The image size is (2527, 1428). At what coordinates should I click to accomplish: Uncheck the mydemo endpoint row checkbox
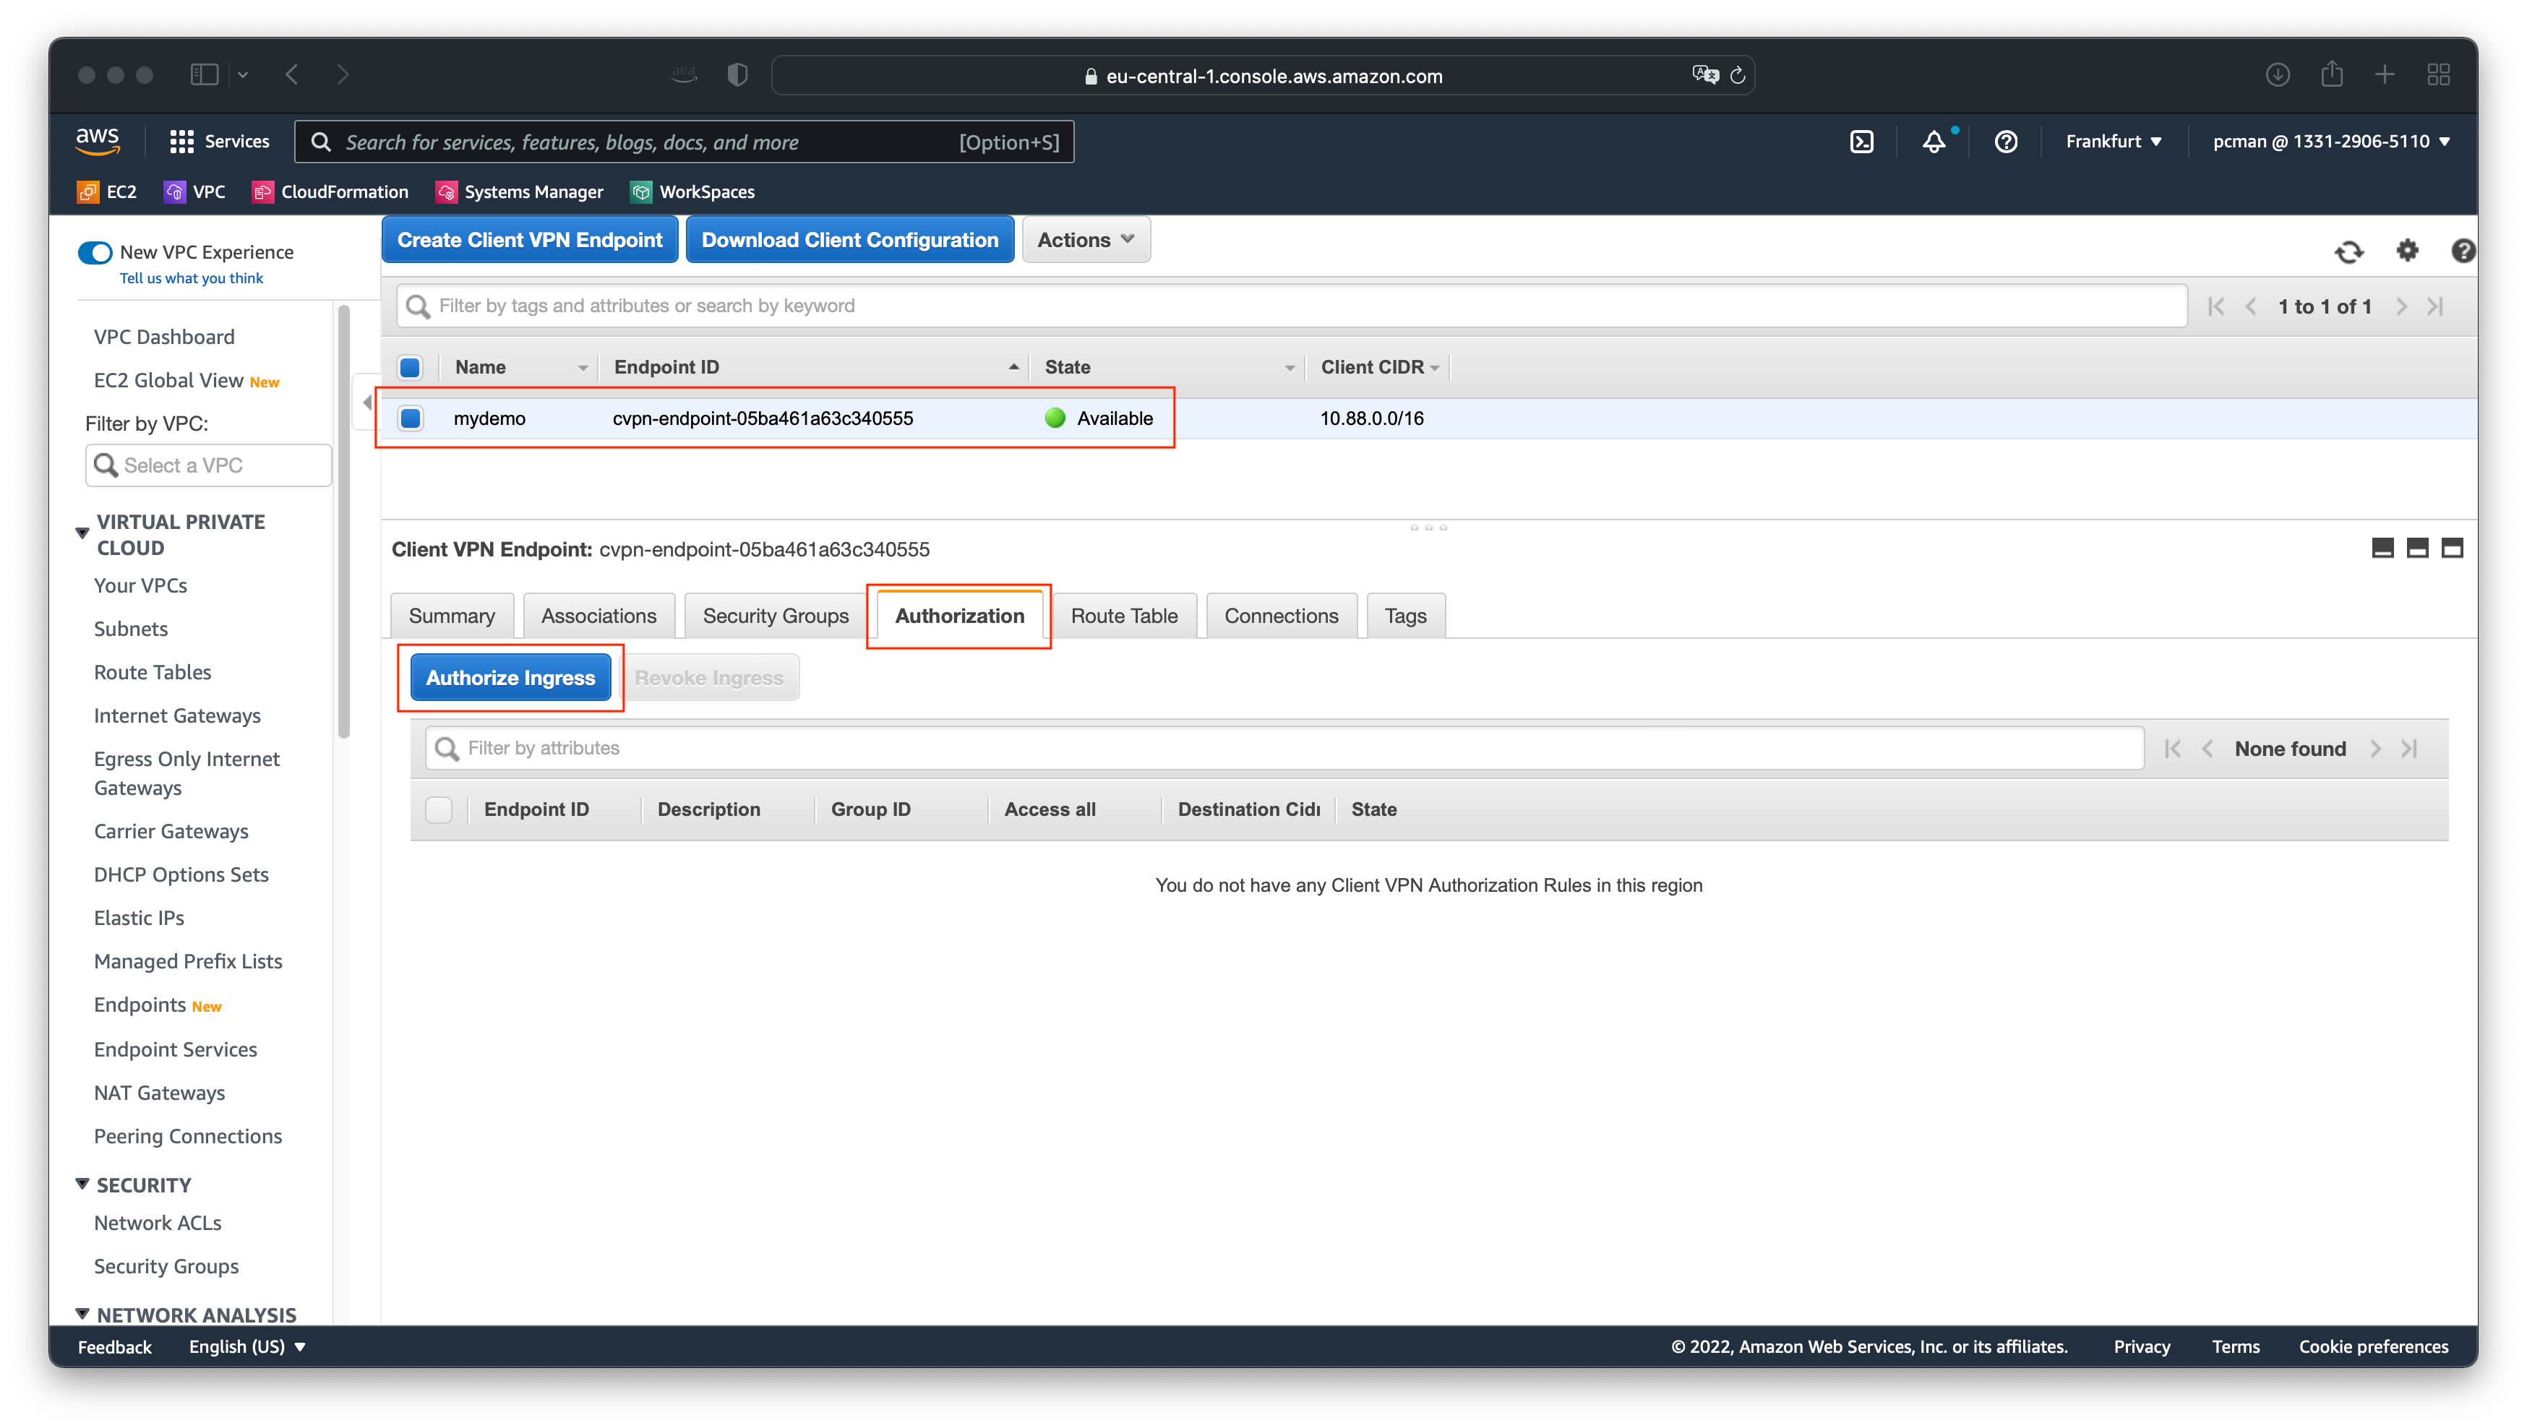[x=410, y=419]
